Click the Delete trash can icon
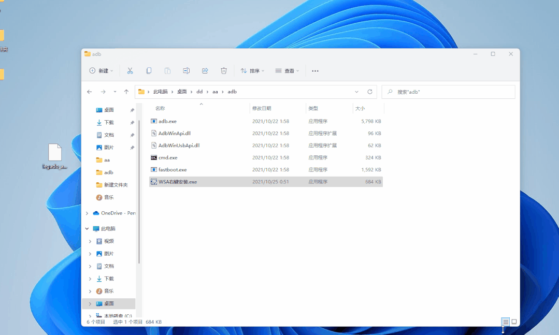The image size is (559, 335). [224, 70]
